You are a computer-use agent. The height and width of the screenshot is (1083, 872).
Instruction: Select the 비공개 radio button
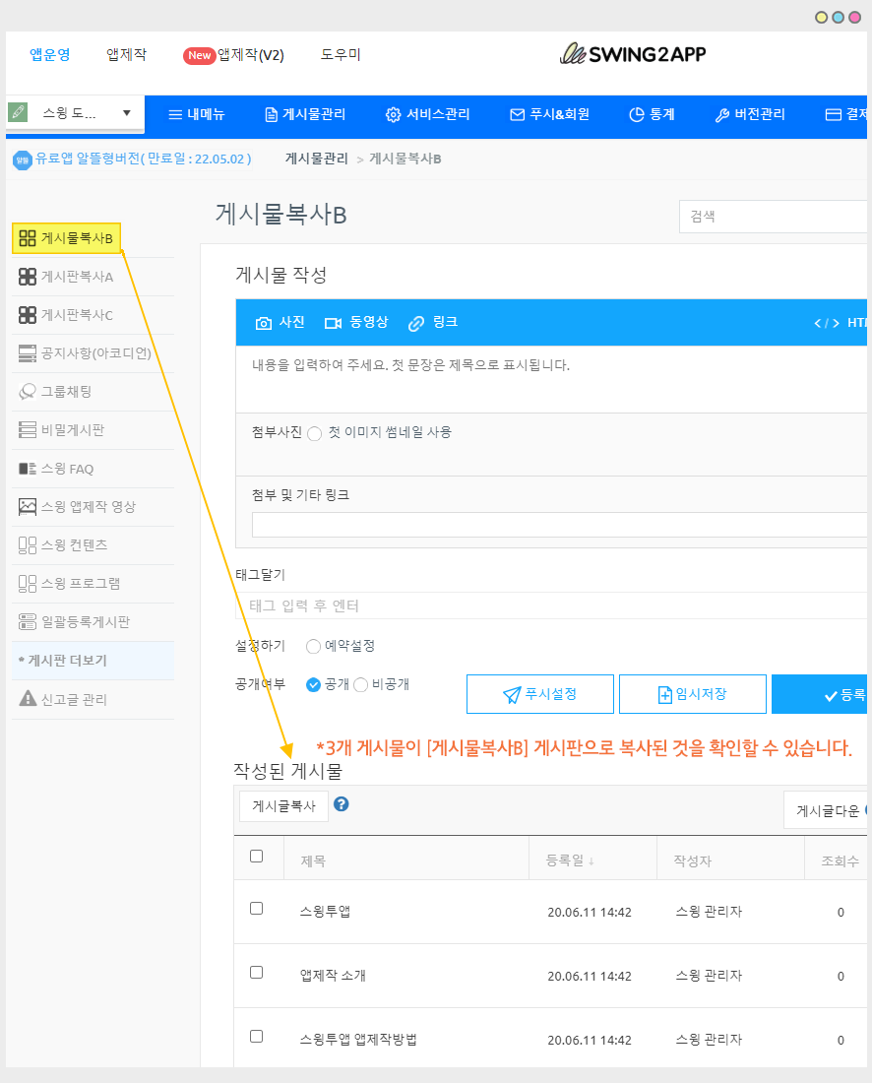point(360,685)
